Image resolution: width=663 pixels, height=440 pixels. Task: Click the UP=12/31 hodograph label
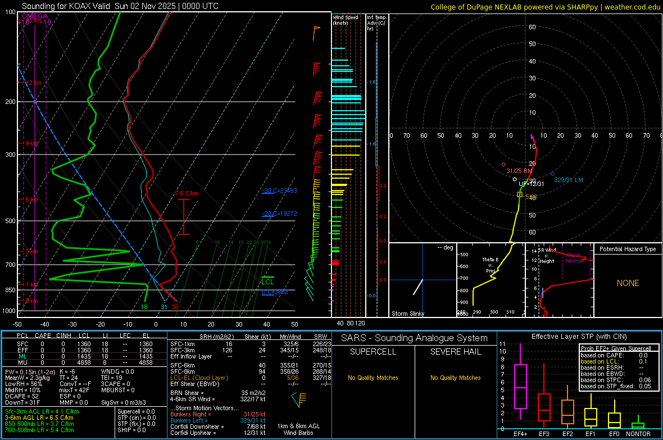tap(532, 184)
